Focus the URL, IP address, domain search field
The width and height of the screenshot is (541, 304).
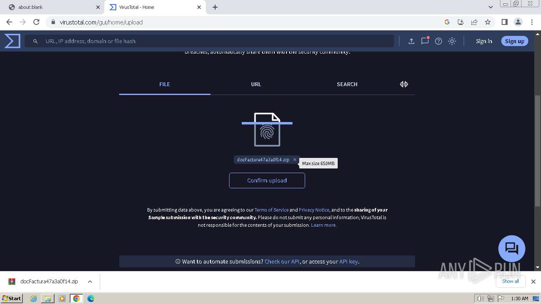(209, 41)
